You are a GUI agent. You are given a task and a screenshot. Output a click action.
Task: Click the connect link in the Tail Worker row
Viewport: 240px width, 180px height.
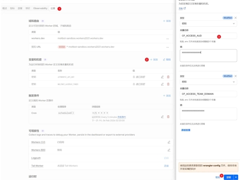click(x=166, y=166)
